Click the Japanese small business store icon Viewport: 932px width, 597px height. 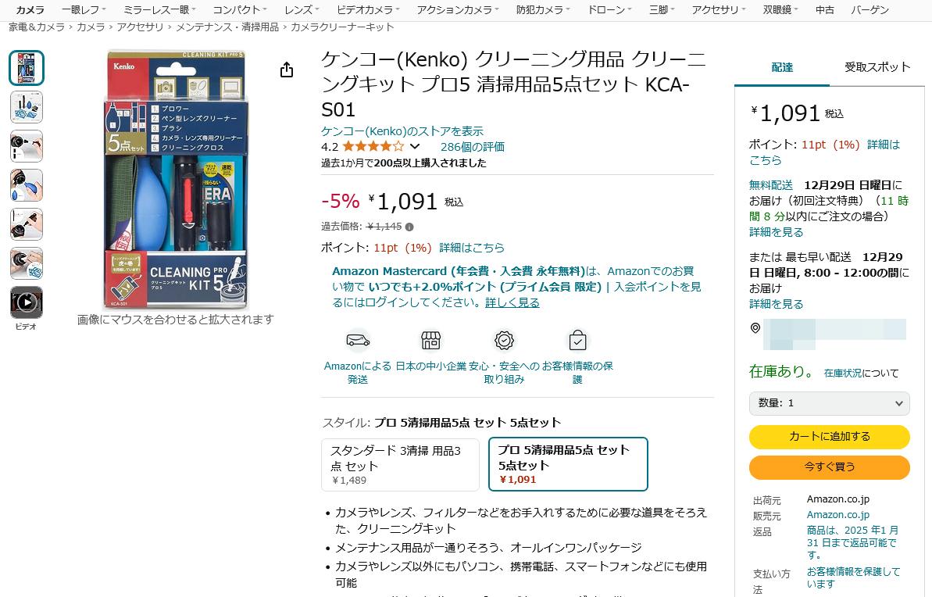(431, 341)
